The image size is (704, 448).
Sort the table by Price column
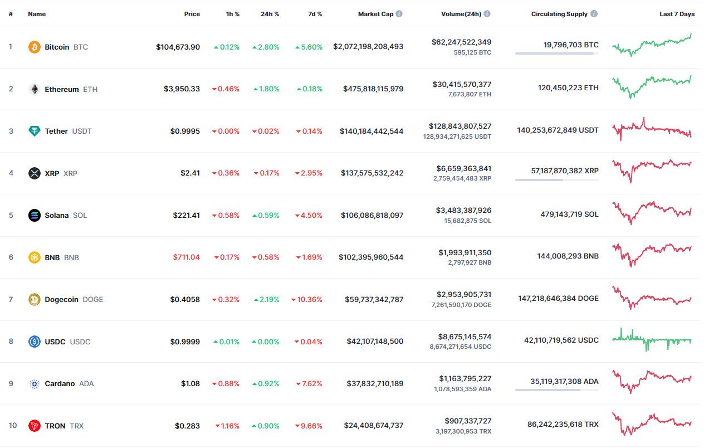coord(192,14)
